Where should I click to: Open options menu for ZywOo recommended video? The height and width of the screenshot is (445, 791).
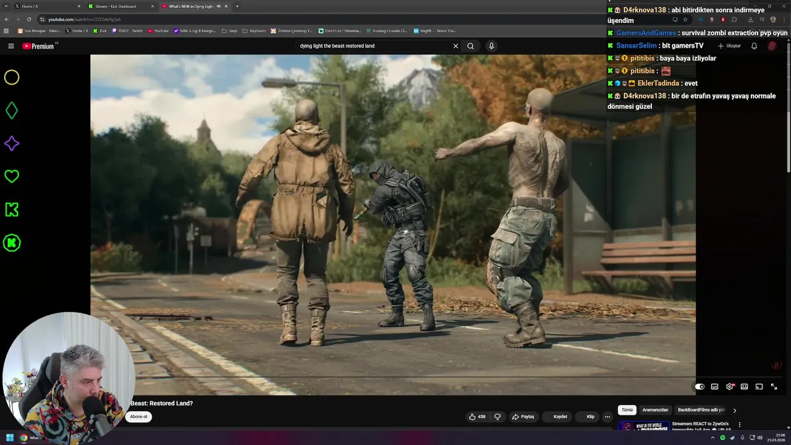(739, 425)
